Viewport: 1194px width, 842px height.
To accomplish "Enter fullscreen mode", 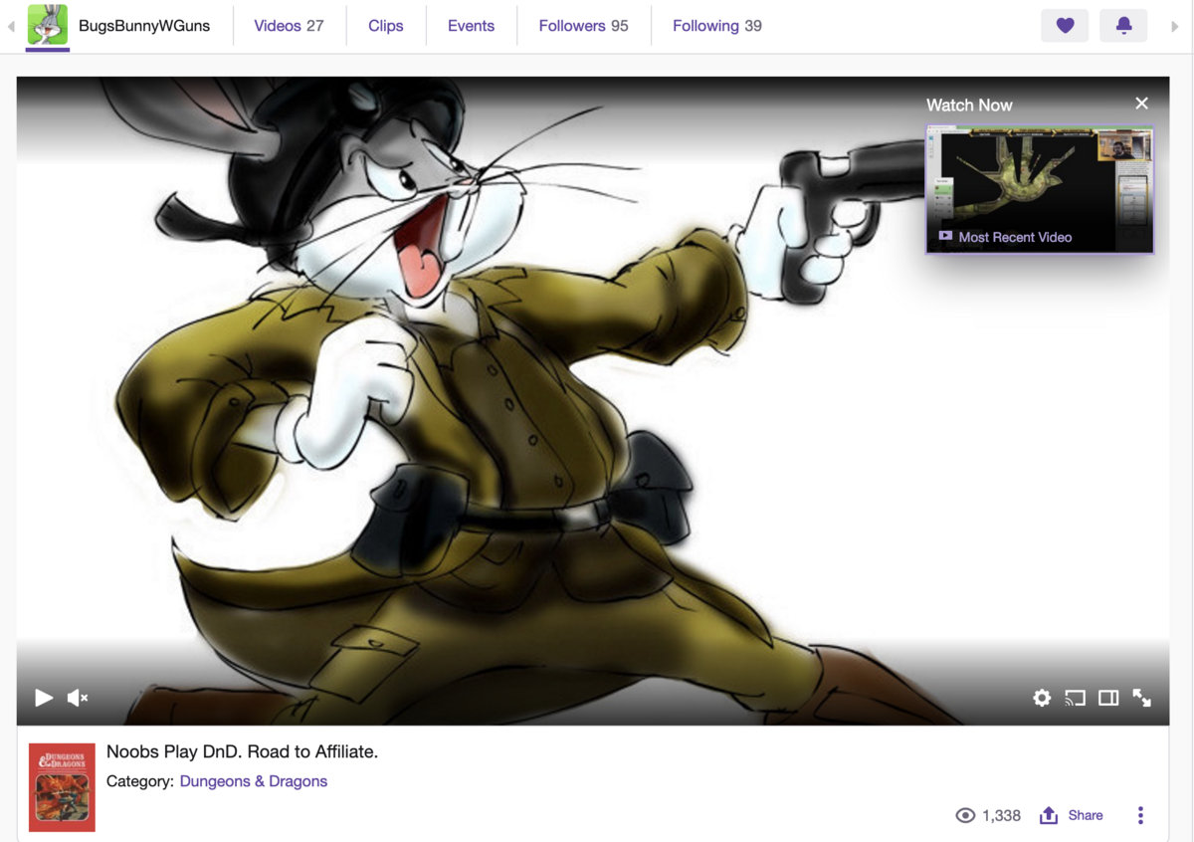I will pyautogui.click(x=1142, y=698).
